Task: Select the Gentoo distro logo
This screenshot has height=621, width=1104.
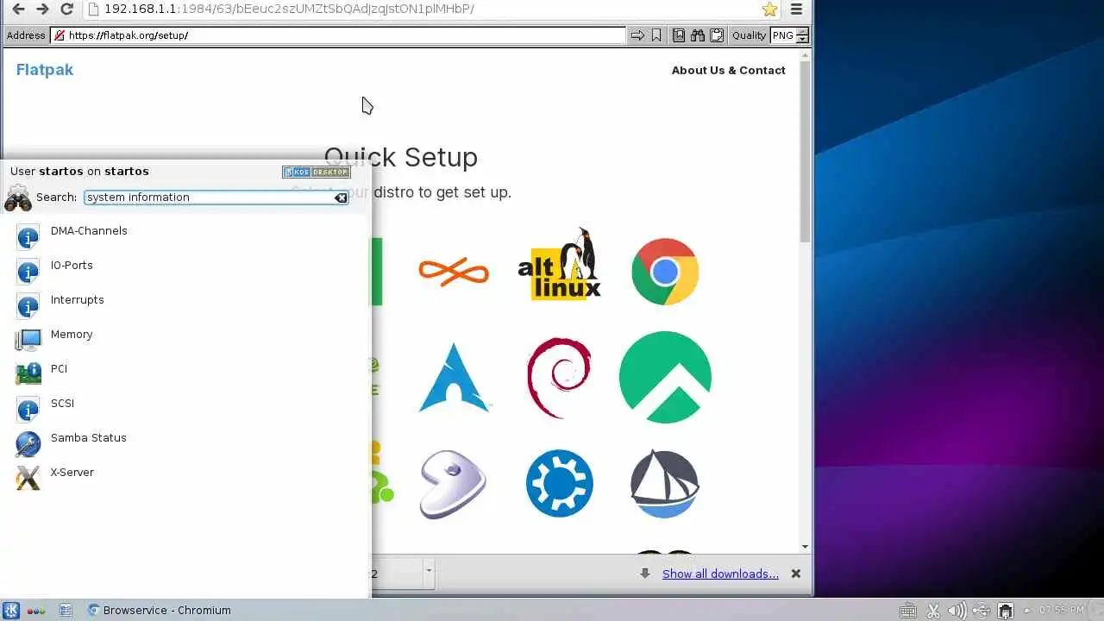Action: click(x=454, y=484)
